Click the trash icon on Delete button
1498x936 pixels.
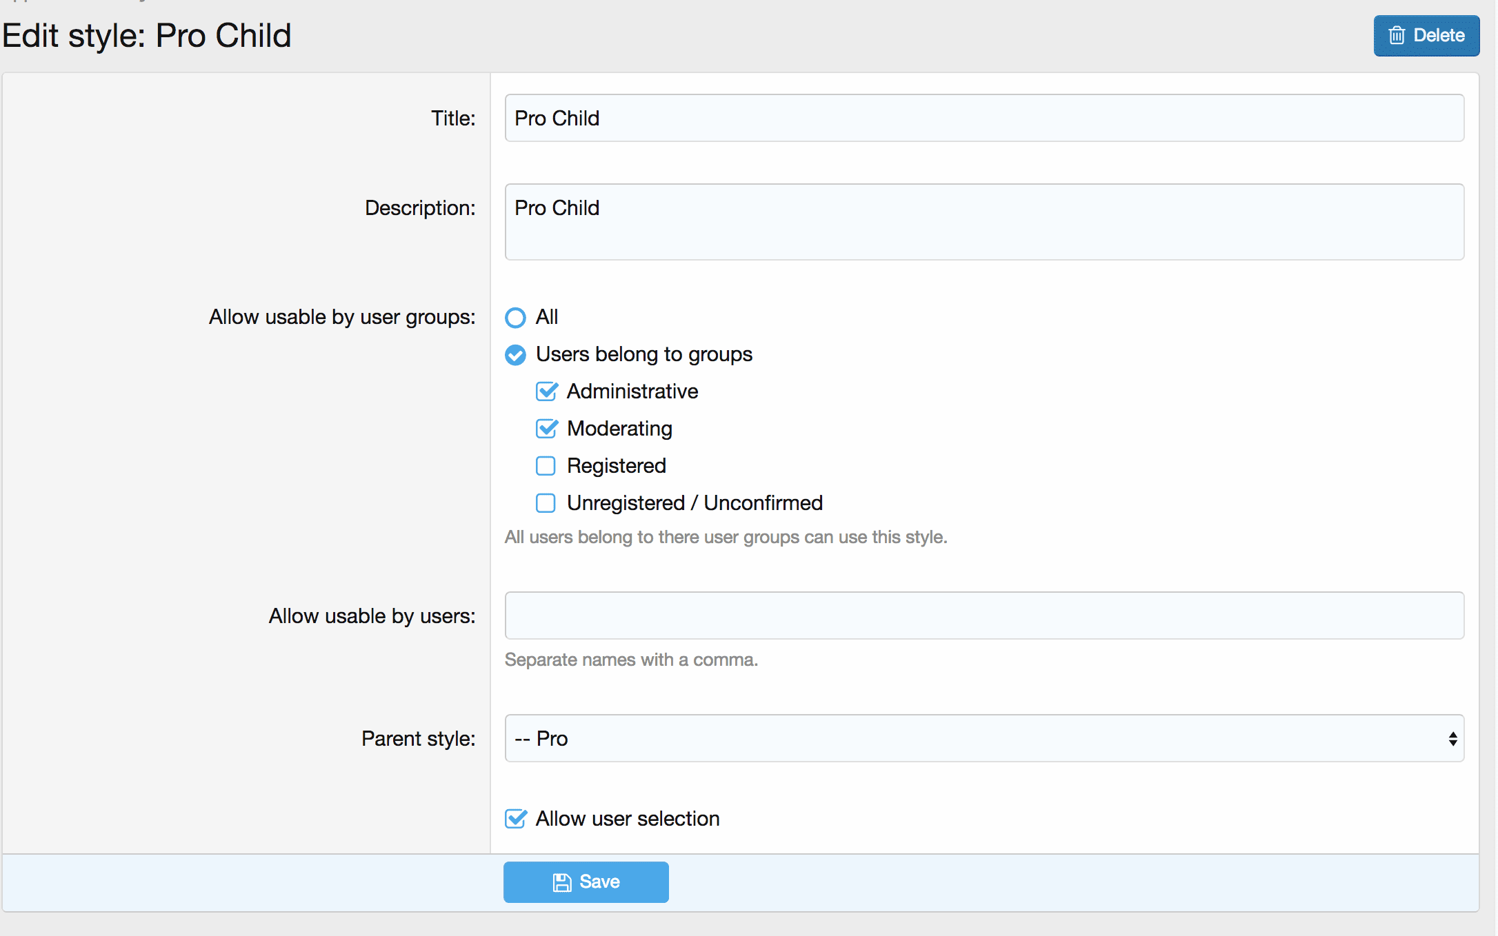coord(1397,35)
